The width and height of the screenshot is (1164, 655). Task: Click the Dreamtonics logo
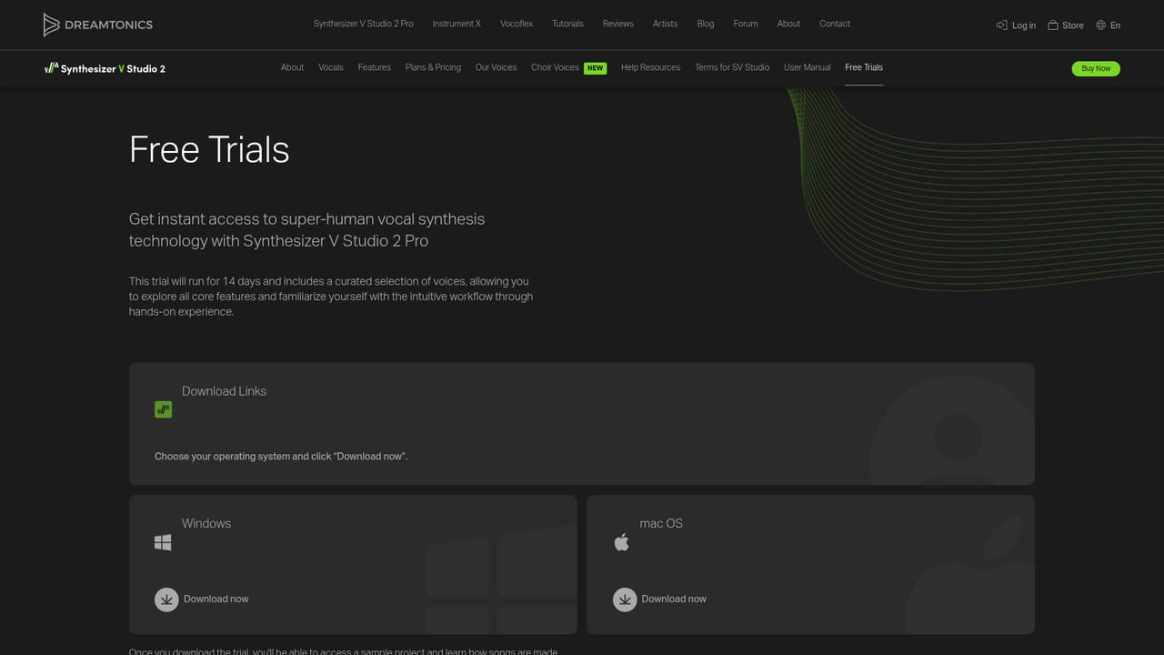pyautogui.click(x=97, y=25)
